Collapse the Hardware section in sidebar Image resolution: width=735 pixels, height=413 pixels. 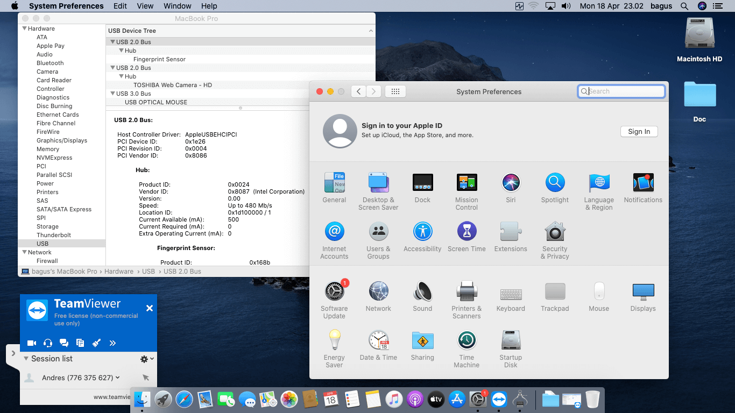24,29
